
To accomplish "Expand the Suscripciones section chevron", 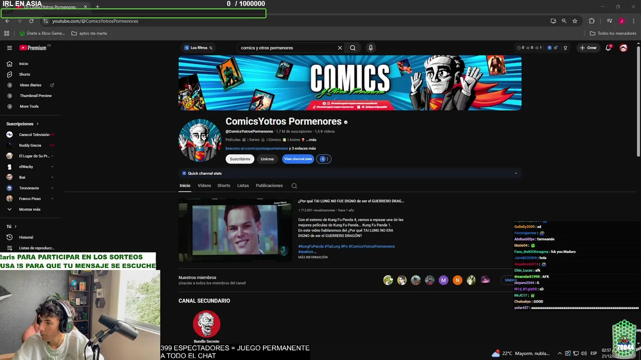I will click(37, 124).
